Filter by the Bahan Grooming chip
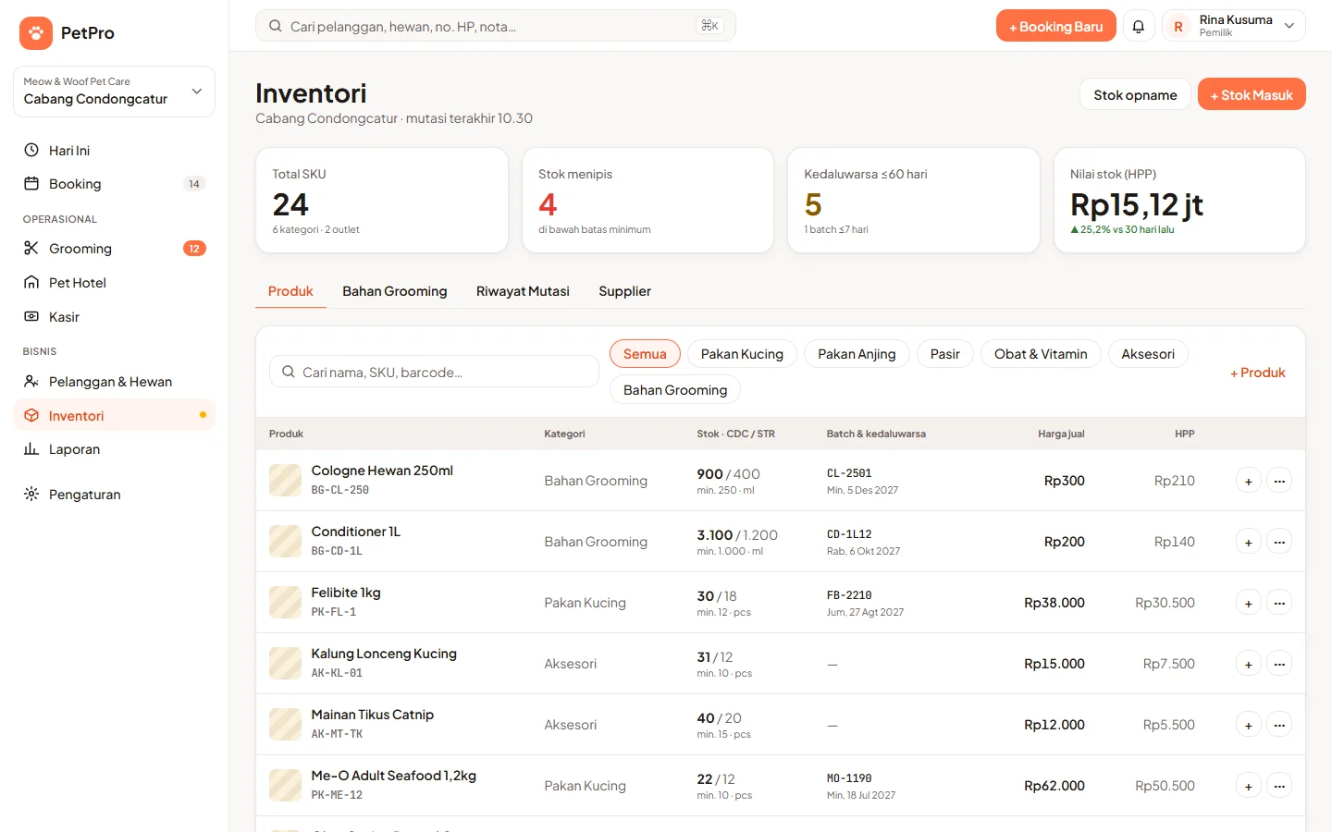The image size is (1332, 832). coord(675,390)
